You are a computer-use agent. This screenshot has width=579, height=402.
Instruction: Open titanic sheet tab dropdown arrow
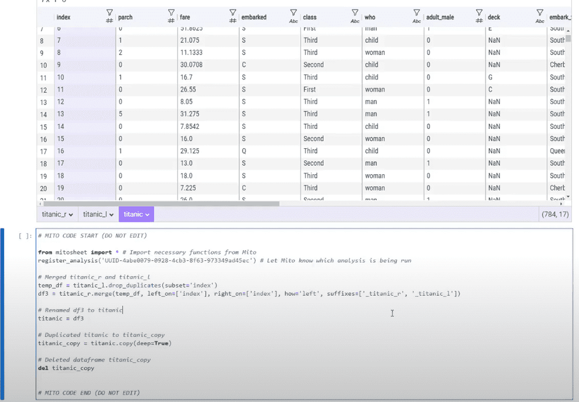[x=147, y=215]
